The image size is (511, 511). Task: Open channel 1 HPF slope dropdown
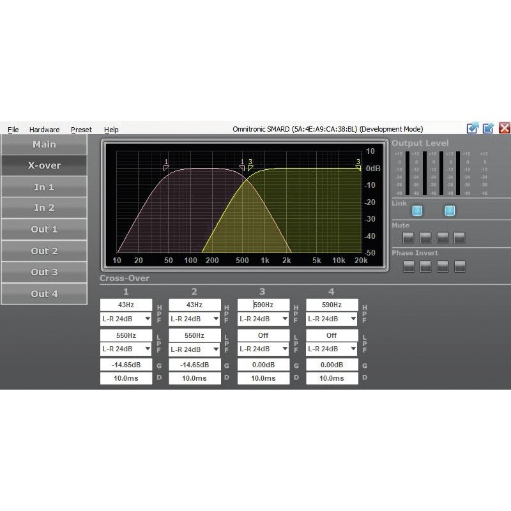click(126, 319)
